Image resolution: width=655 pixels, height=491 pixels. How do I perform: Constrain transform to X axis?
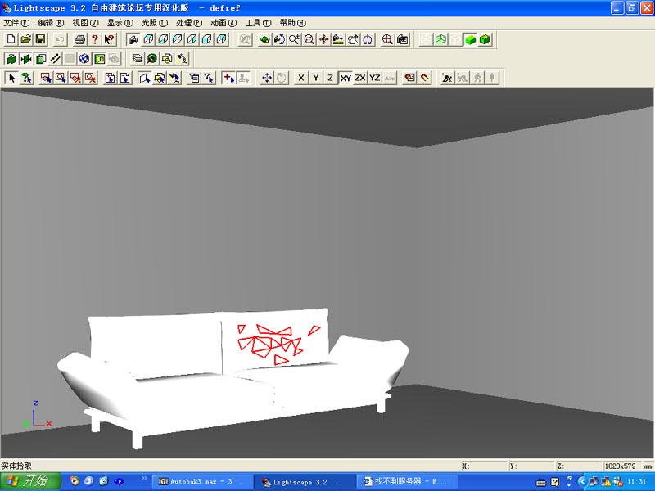[x=301, y=78]
